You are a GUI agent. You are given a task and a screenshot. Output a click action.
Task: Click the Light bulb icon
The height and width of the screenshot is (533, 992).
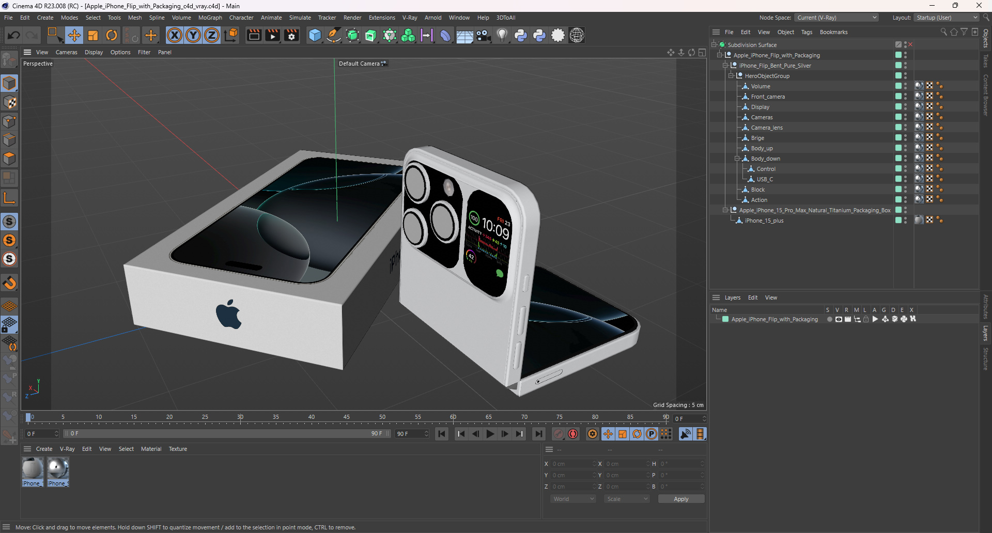502,35
